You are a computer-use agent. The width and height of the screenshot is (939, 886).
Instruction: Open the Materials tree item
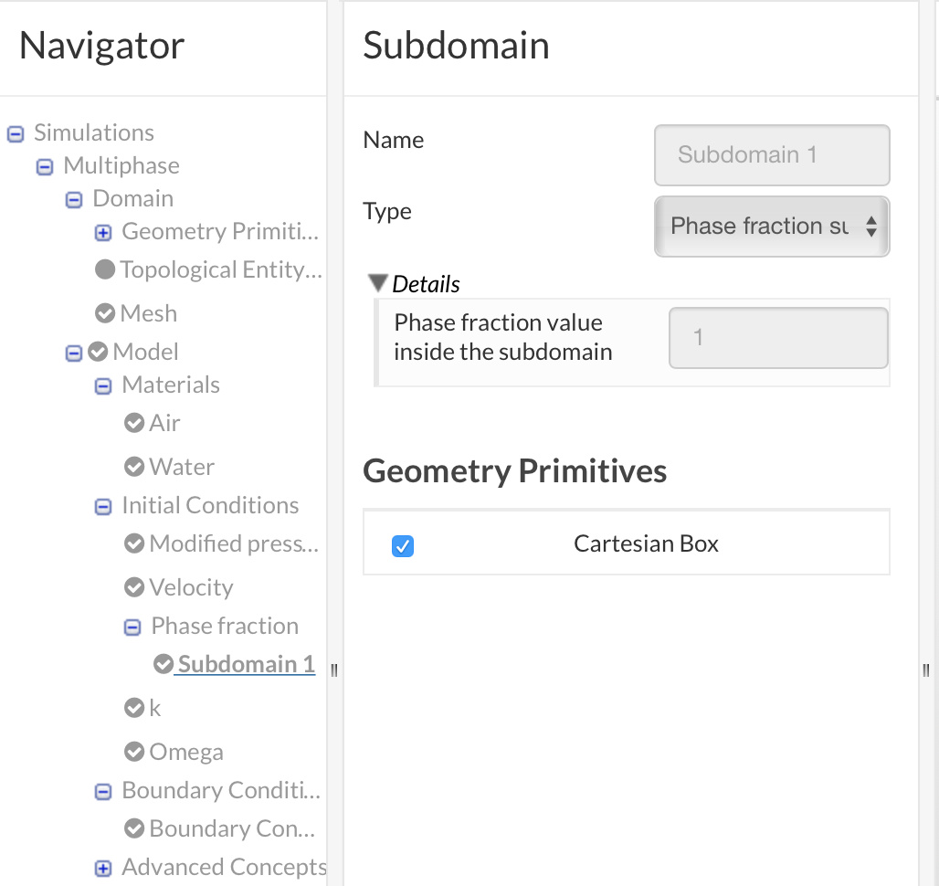pyautogui.click(x=170, y=385)
